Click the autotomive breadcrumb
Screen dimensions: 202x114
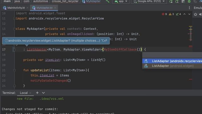coord(41,1)
